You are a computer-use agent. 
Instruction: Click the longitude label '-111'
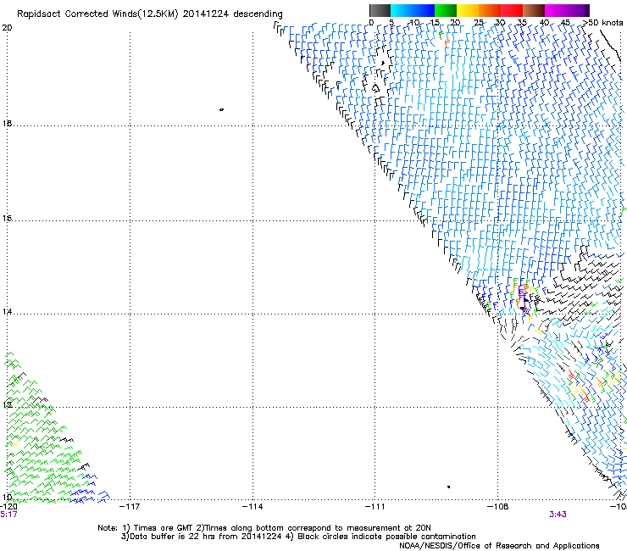(375, 507)
